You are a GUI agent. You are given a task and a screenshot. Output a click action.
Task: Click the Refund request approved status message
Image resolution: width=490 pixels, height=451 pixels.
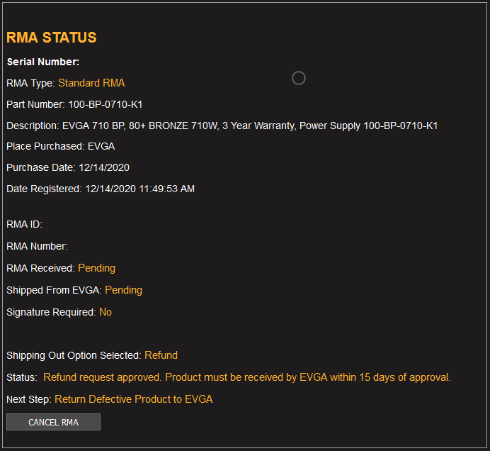(247, 377)
